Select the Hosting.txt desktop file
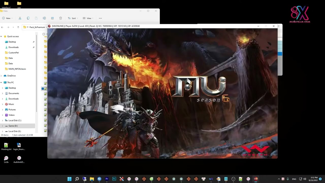This screenshot has width=325, height=183. coord(6,146)
